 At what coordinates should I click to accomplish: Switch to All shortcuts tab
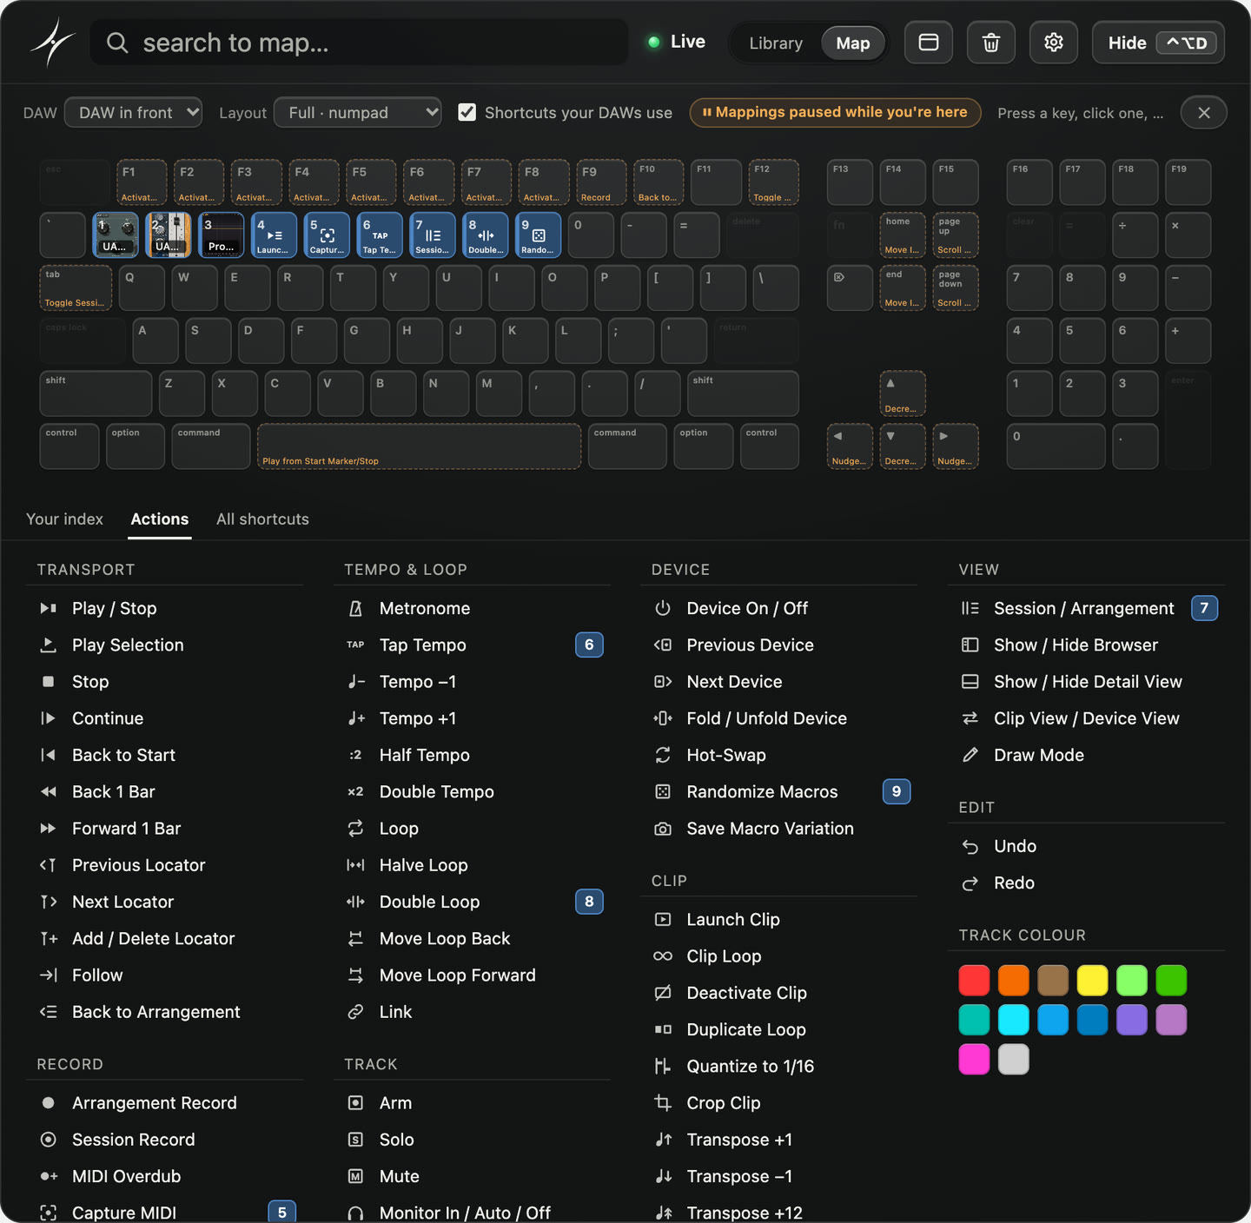pos(262,519)
